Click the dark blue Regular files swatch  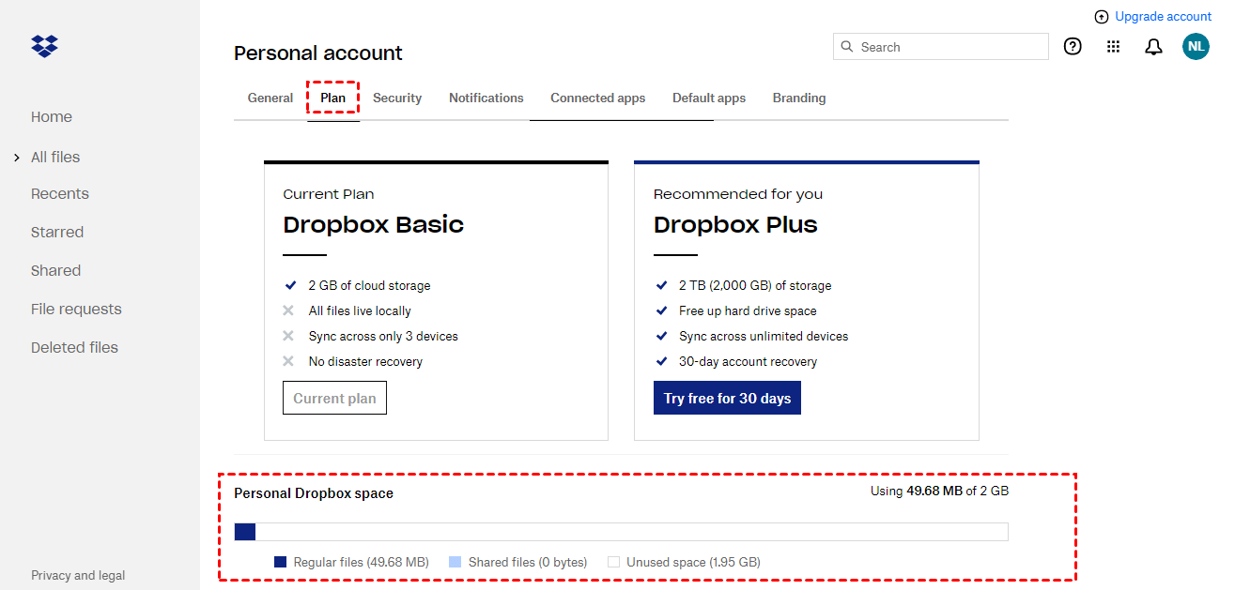tap(280, 563)
